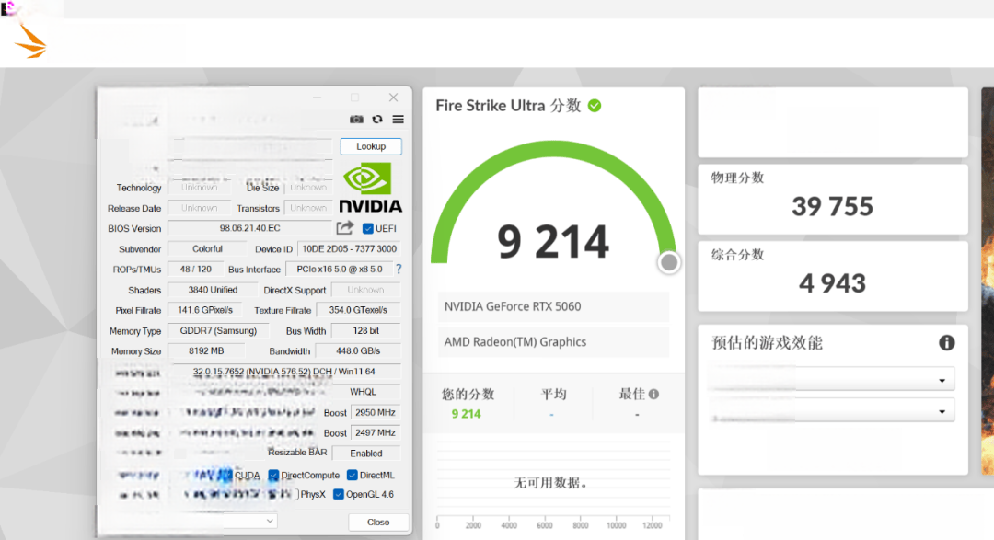Click the Bandwidth value 448.0 GB/s
This screenshot has height=540, width=994.
pyautogui.click(x=358, y=351)
